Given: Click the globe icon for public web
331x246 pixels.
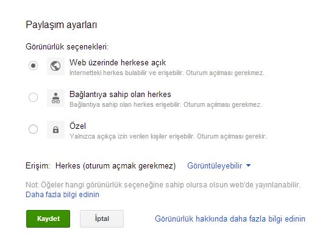Looking at the screenshot, I should point(55,66).
